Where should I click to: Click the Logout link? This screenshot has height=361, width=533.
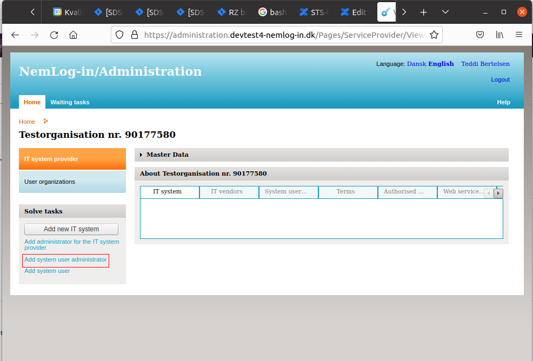point(500,79)
